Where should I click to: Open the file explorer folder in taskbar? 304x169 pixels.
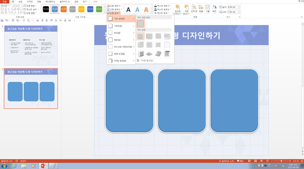24,166
